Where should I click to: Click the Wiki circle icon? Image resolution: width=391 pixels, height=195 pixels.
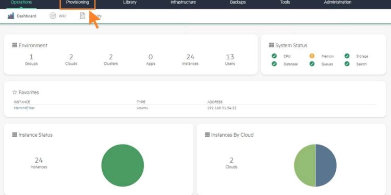click(x=53, y=16)
